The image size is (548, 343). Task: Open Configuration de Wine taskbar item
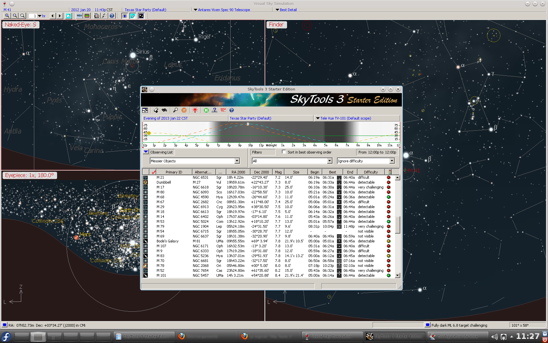coord(458,336)
